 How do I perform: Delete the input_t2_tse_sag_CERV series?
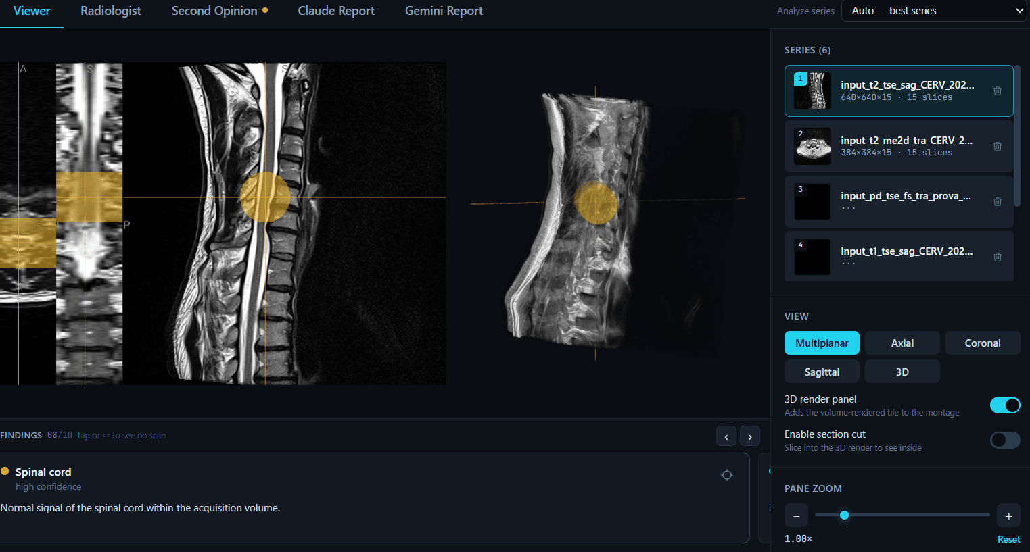998,91
